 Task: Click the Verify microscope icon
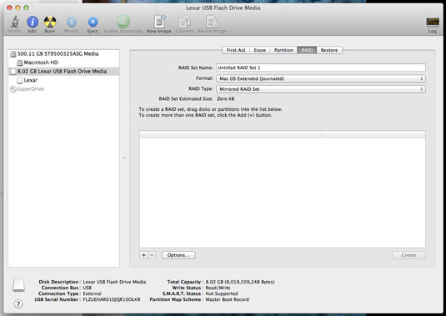click(x=14, y=22)
